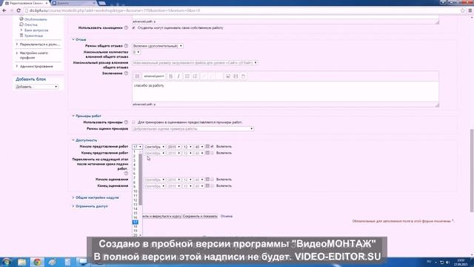Click Отмена cancel button
The height and width of the screenshot is (267, 474).
click(227, 216)
